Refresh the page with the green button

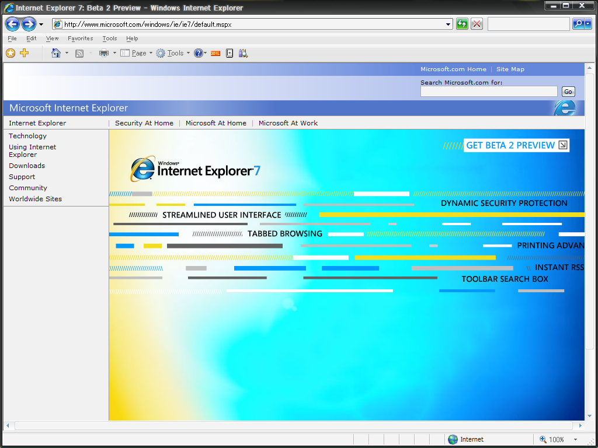462,24
